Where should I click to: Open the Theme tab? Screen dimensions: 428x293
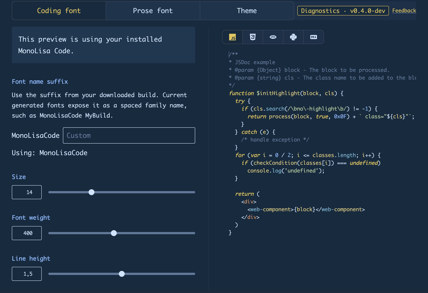(247, 11)
